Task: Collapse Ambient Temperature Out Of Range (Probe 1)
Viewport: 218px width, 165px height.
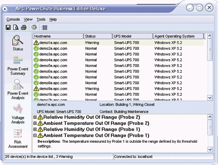Action: pyautogui.click(x=35, y=135)
